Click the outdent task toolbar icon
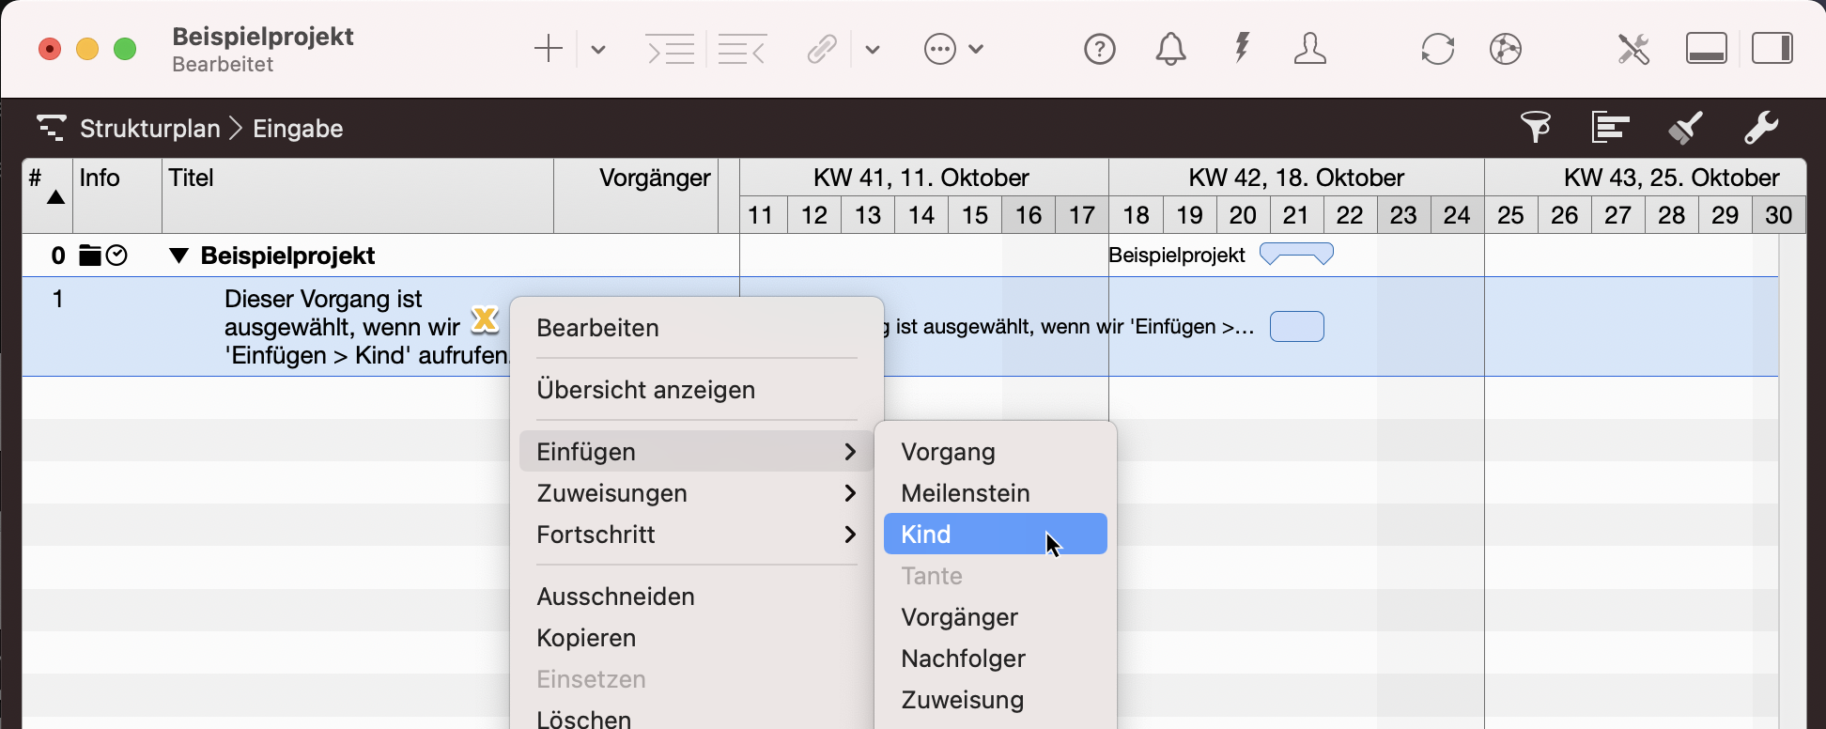The height and width of the screenshot is (729, 1826). [741, 49]
